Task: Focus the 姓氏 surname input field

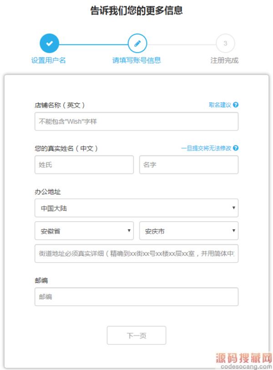Action: [84, 165]
